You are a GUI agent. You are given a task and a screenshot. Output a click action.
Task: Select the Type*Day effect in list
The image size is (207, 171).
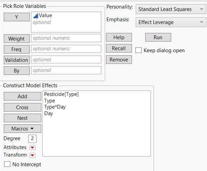(55, 107)
